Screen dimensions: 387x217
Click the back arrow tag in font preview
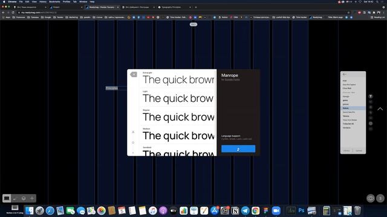pos(134,74)
